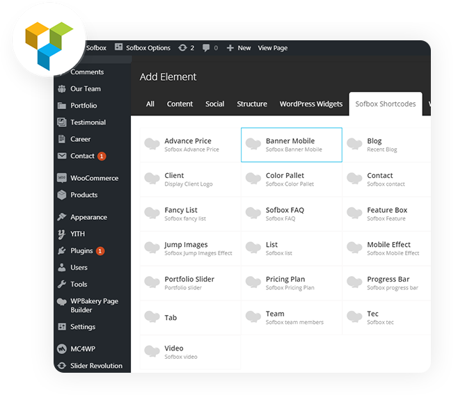
Task: Click the Progress Bar element icon
Action: coord(354,282)
